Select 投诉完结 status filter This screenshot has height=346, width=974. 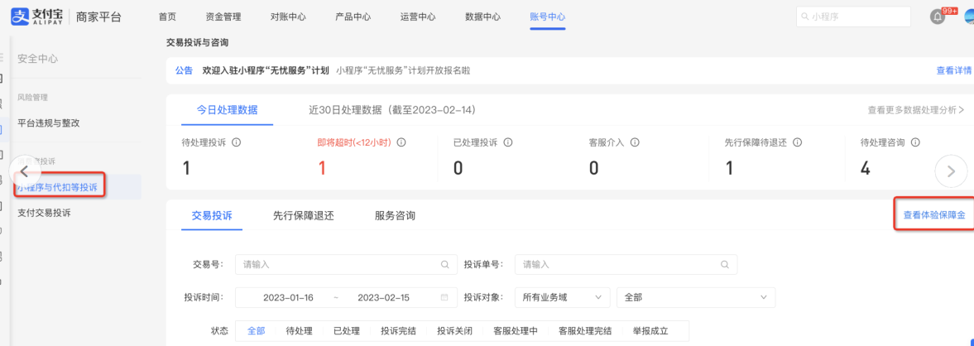pos(398,330)
